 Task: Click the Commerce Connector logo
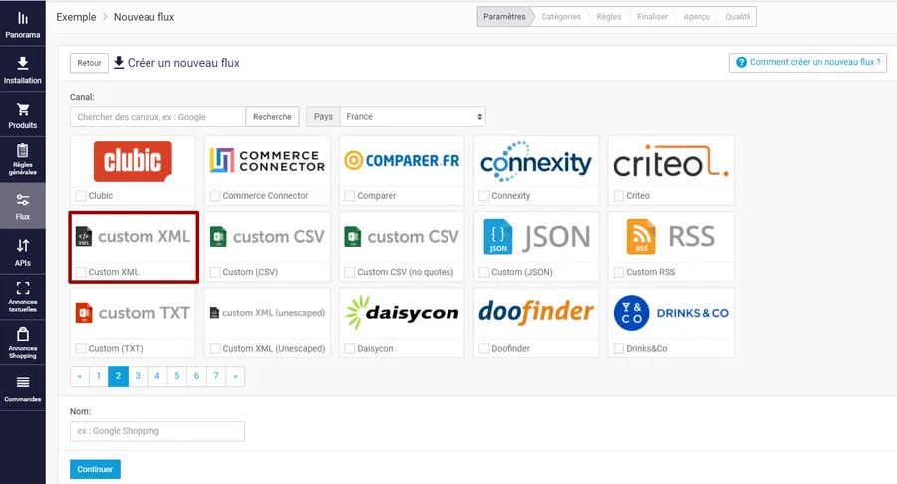coord(267,161)
